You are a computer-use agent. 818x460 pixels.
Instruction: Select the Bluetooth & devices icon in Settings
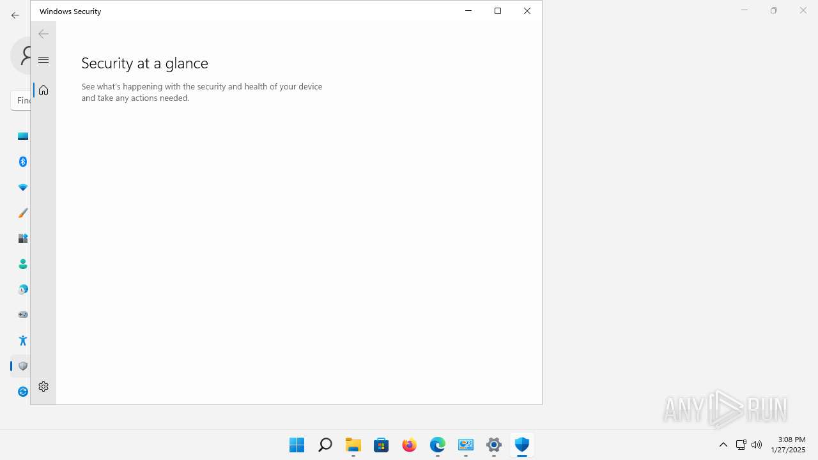23,162
